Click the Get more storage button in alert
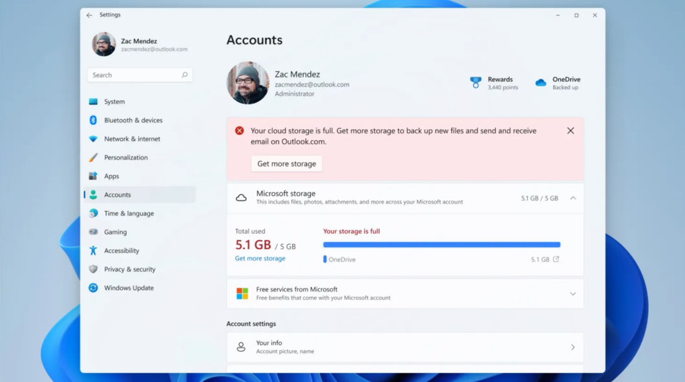This screenshot has height=382, width=685. click(286, 163)
